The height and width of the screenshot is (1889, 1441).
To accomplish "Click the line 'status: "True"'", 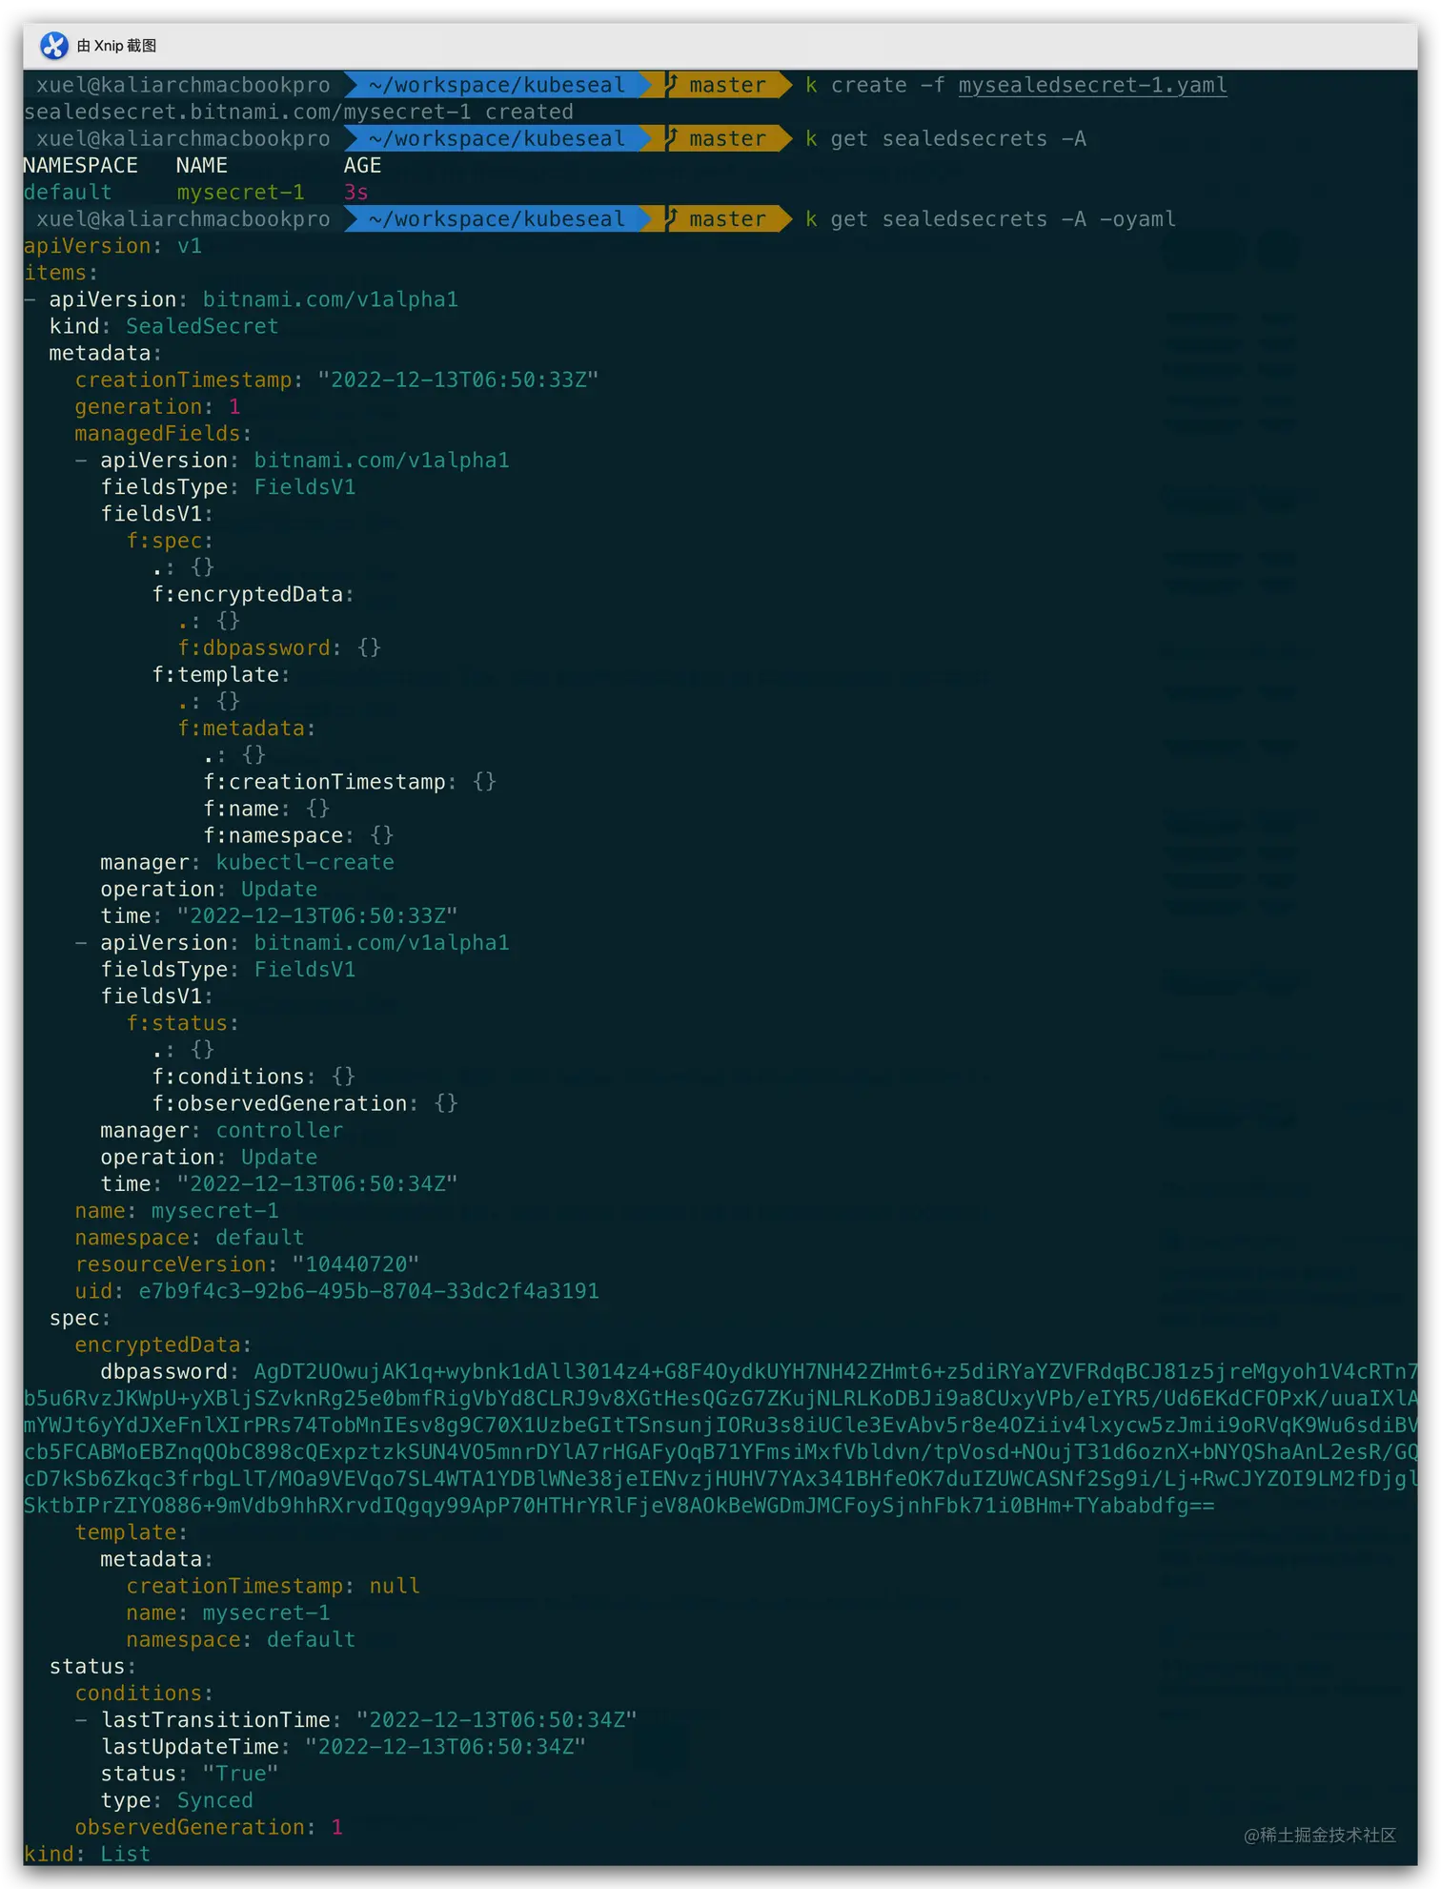I will pos(190,1773).
